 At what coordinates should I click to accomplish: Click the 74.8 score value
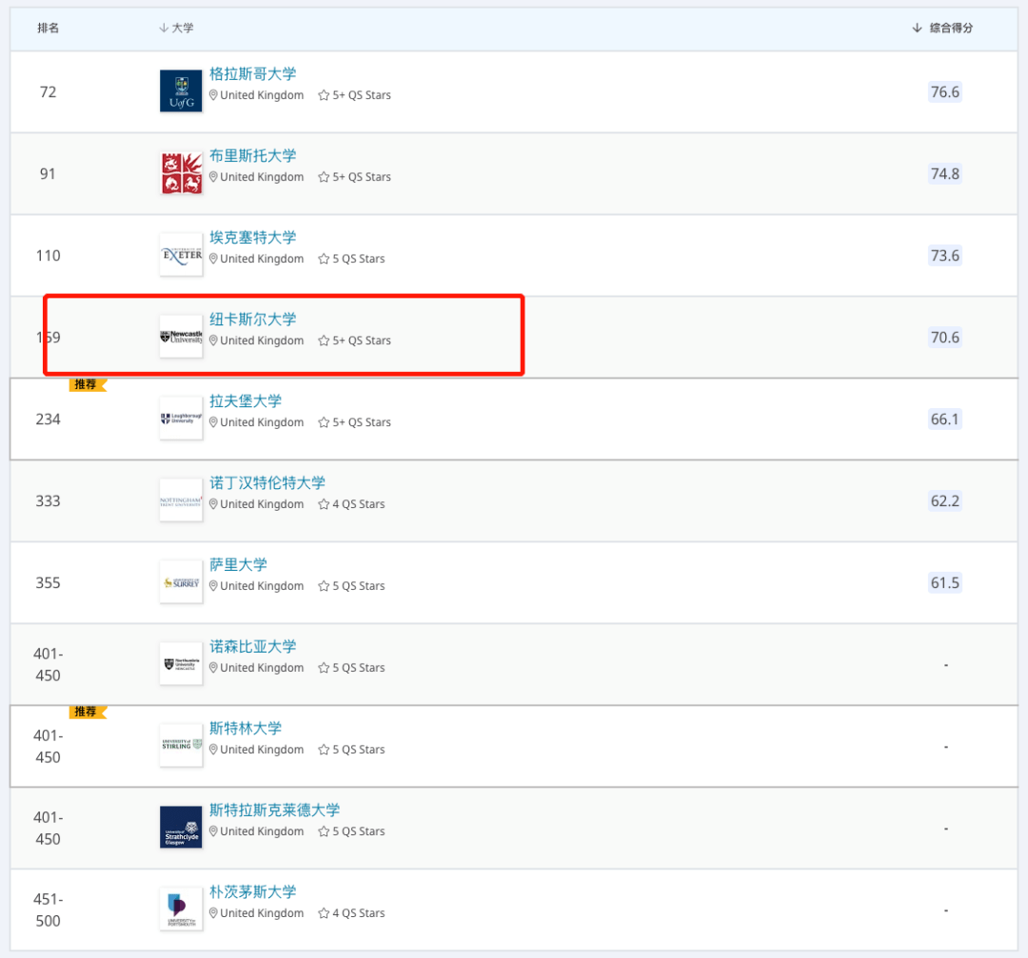click(x=945, y=174)
